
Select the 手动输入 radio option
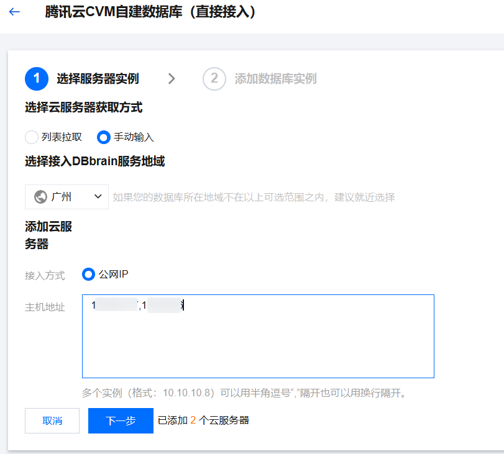click(x=104, y=137)
